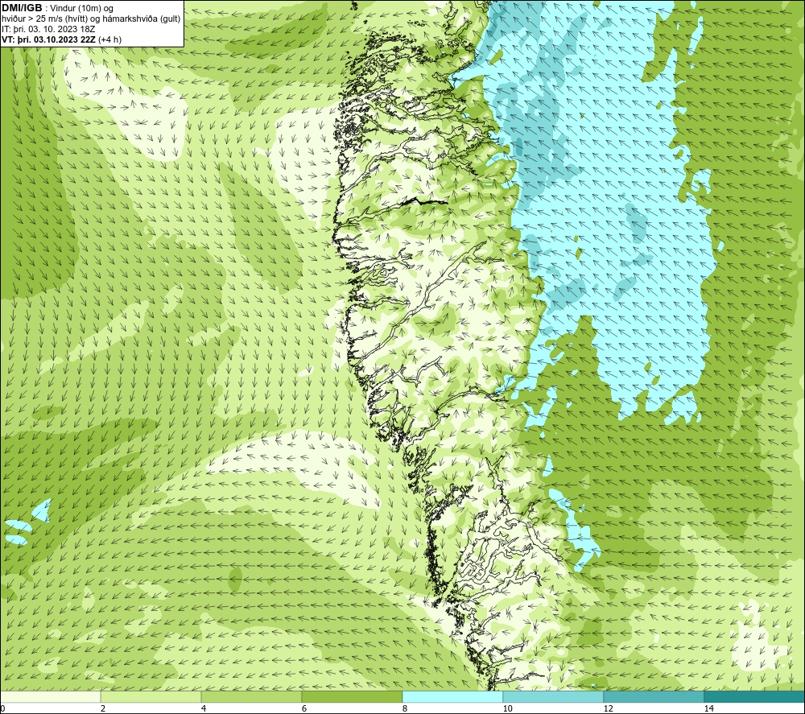Click the 10–12 m/s cyan color swatch

554,696
